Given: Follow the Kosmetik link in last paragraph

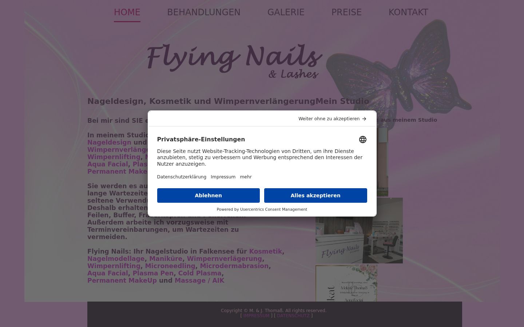Looking at the screenshot, I should coord(266,251).
